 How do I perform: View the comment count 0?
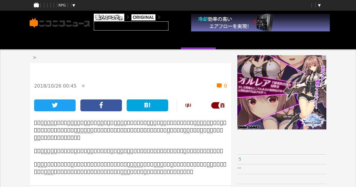(225, 86)
